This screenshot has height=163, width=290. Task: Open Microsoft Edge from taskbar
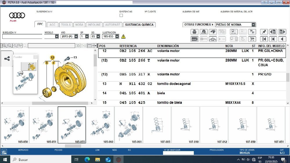tap(87, 159)
